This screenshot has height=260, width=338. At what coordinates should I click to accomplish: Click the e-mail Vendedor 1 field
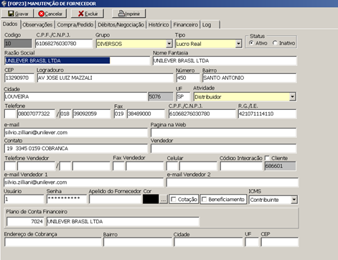[x=84, y=182]
